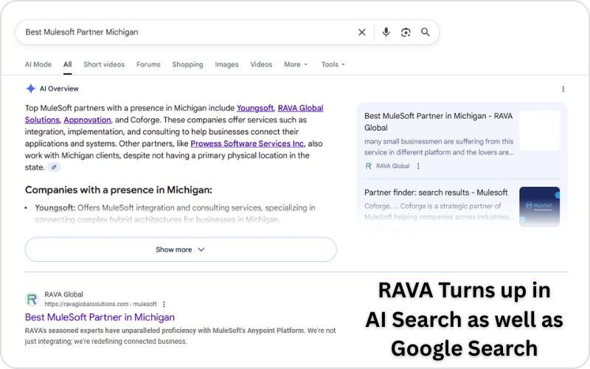Expand AI Overview with Show more
The height and width of the screenshot is (369, 590).
click(180, 249)
